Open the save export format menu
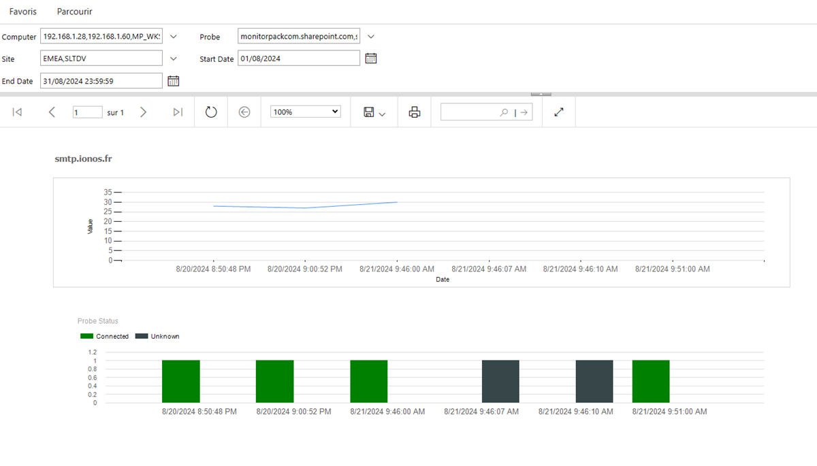 (x=374, y=112)
